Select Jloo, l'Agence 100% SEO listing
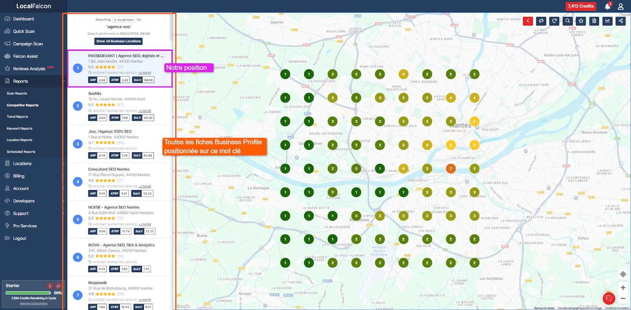The width and height of the screenshot is (631, 310). point(110,131)
